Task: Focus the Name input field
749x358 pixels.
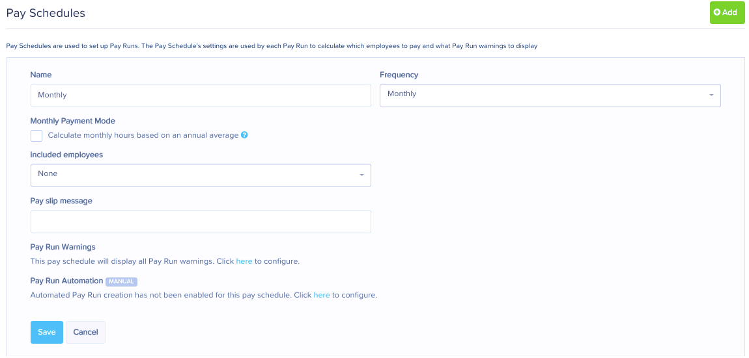Action: click(x=201, y=96)
